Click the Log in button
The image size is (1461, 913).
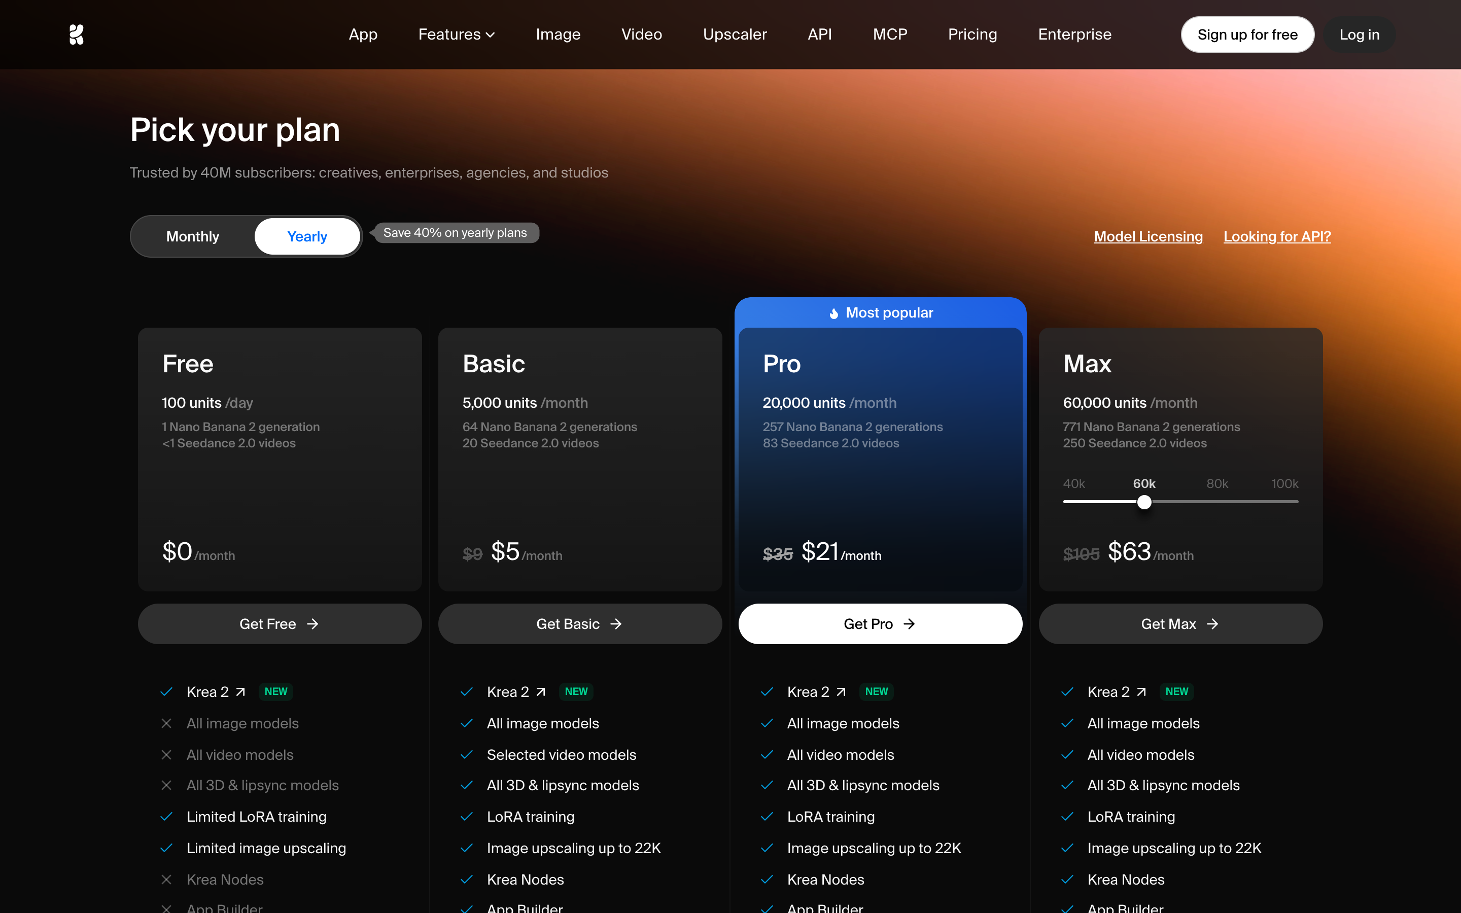[x=1360, y=34]
